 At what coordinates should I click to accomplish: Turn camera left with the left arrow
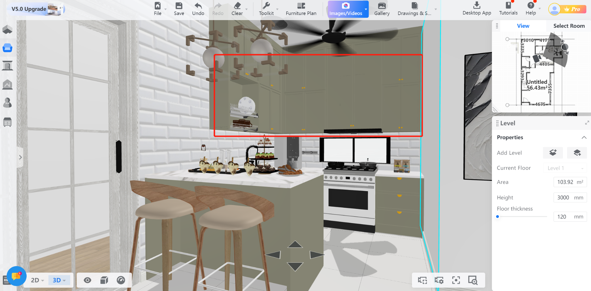[x=273, y=255]
